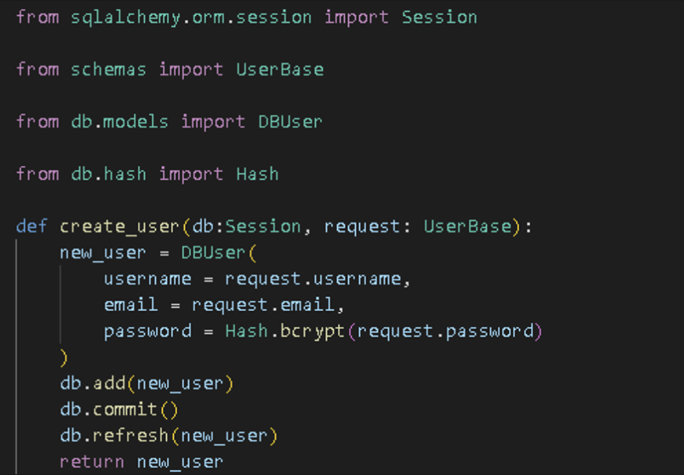The height and width of the screenshot is (475, 684).
Task: Click the db.commit() statement
Action: (x=119, y=410)
